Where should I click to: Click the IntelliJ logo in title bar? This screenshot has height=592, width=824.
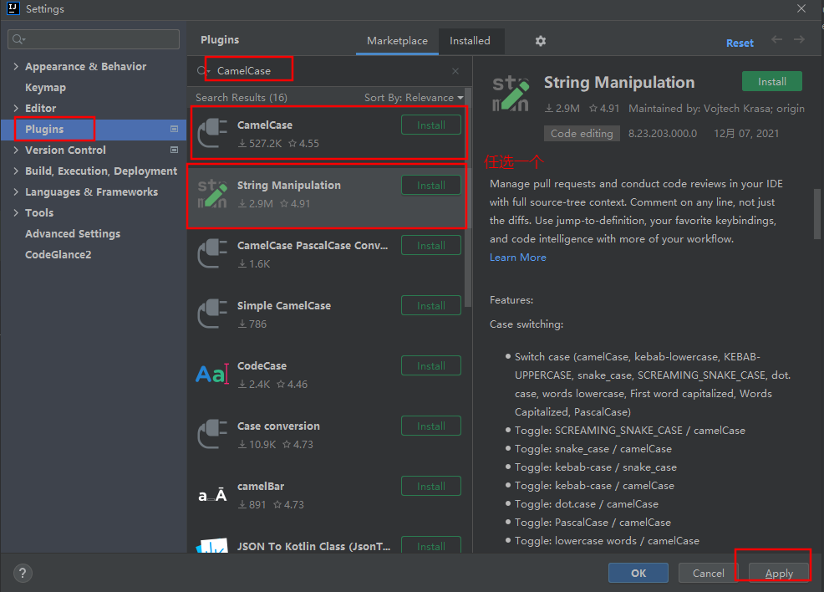coord(13,8)
